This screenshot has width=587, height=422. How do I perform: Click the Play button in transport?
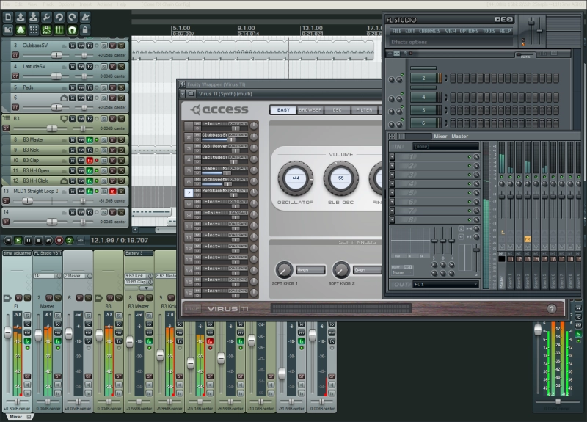(18, 241)
